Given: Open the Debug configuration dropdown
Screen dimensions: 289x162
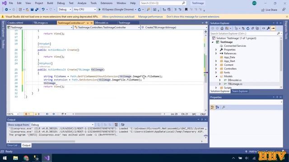Looking at the screenshot, I should pos(65,9).
